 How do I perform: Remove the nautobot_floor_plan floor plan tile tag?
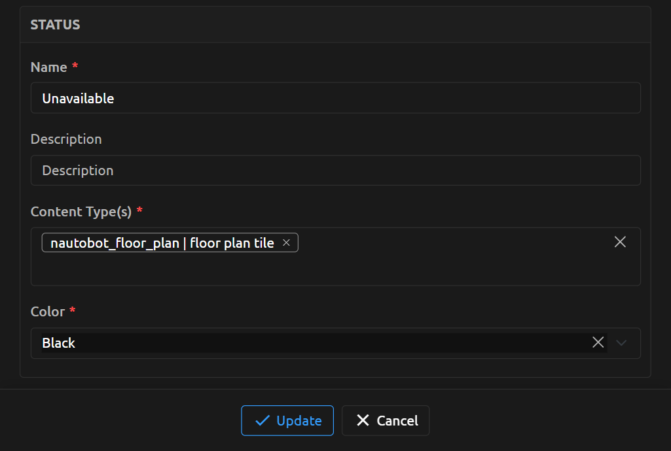click(x=286, y=243)
